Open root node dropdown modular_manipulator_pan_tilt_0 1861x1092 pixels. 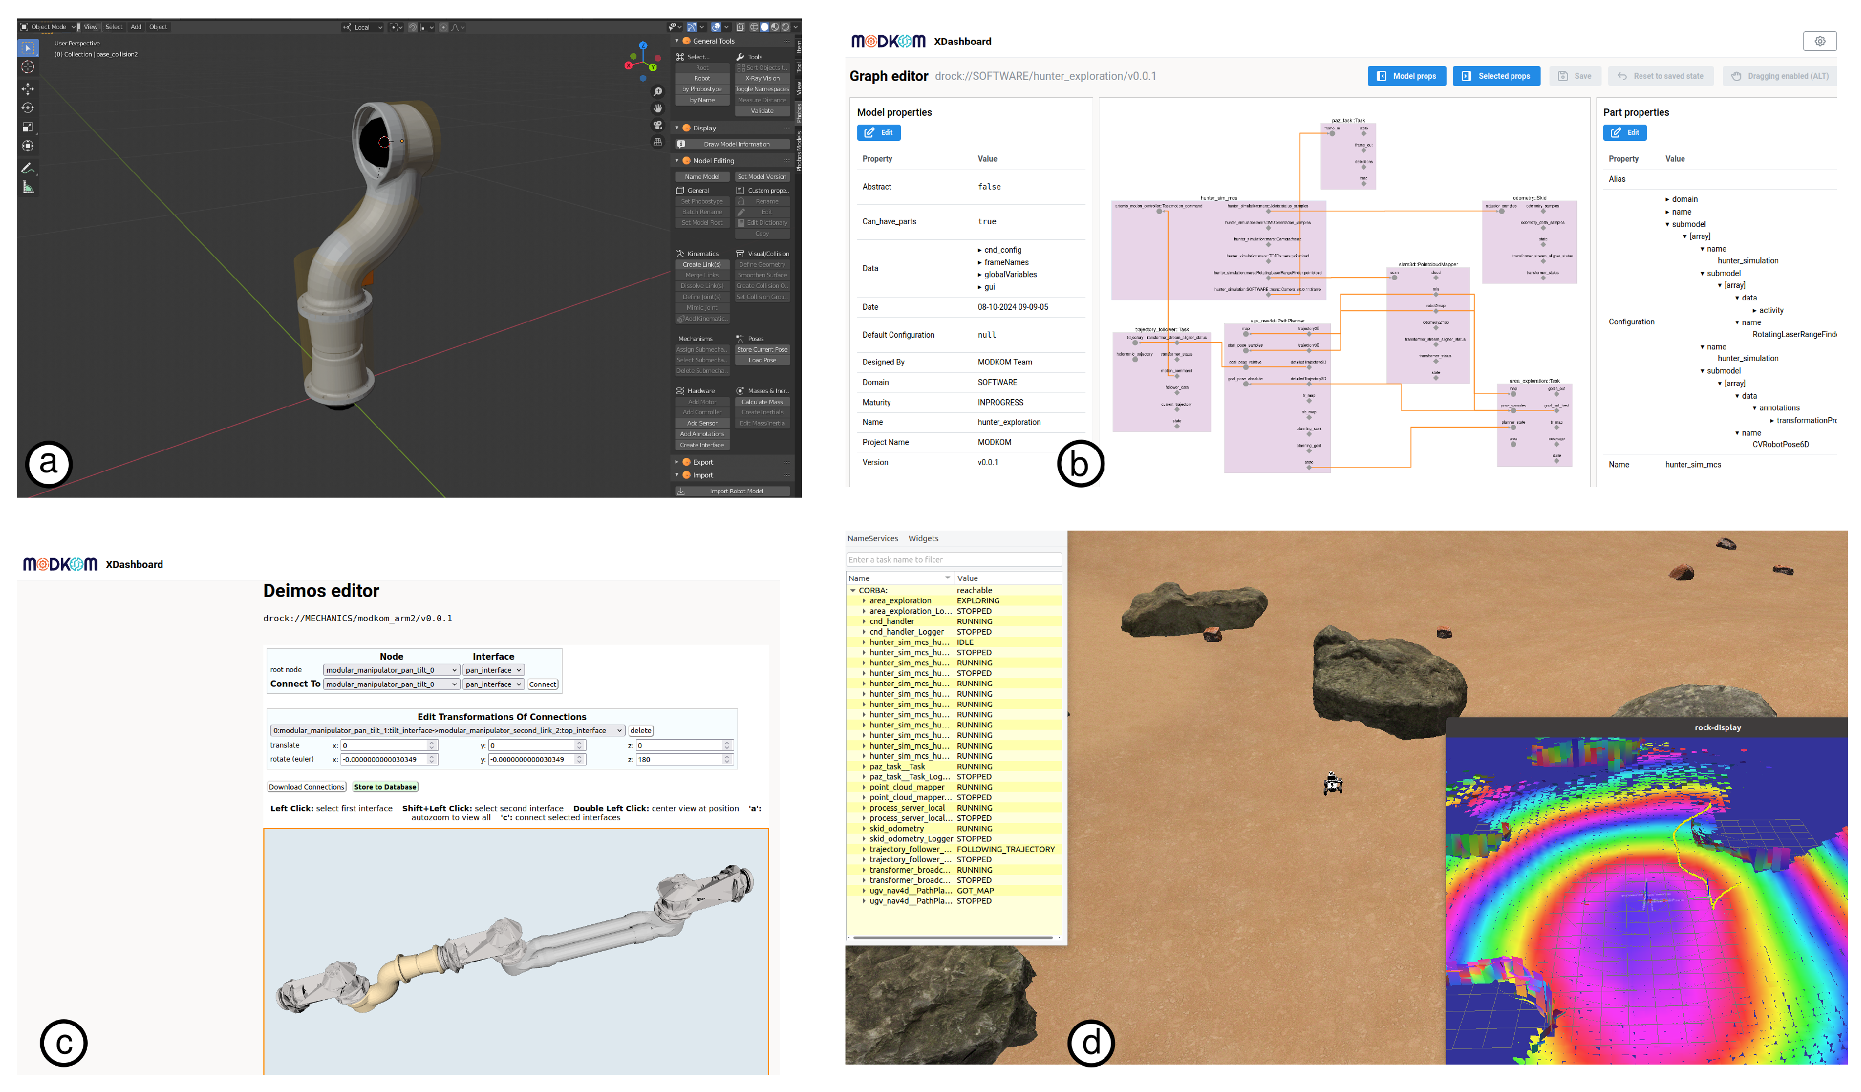[x=391, y=670]
